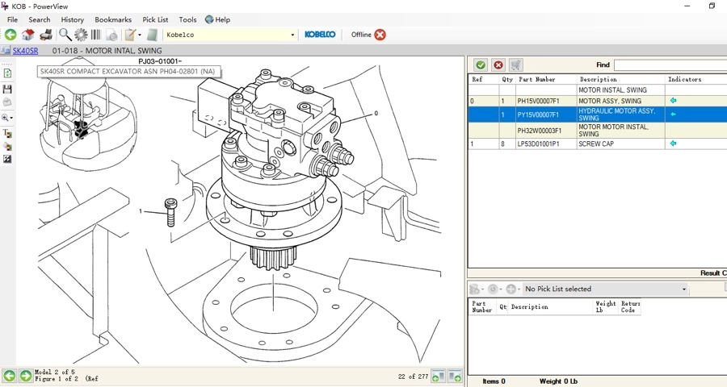Go to Home using the house icon

tap(28, 35)
